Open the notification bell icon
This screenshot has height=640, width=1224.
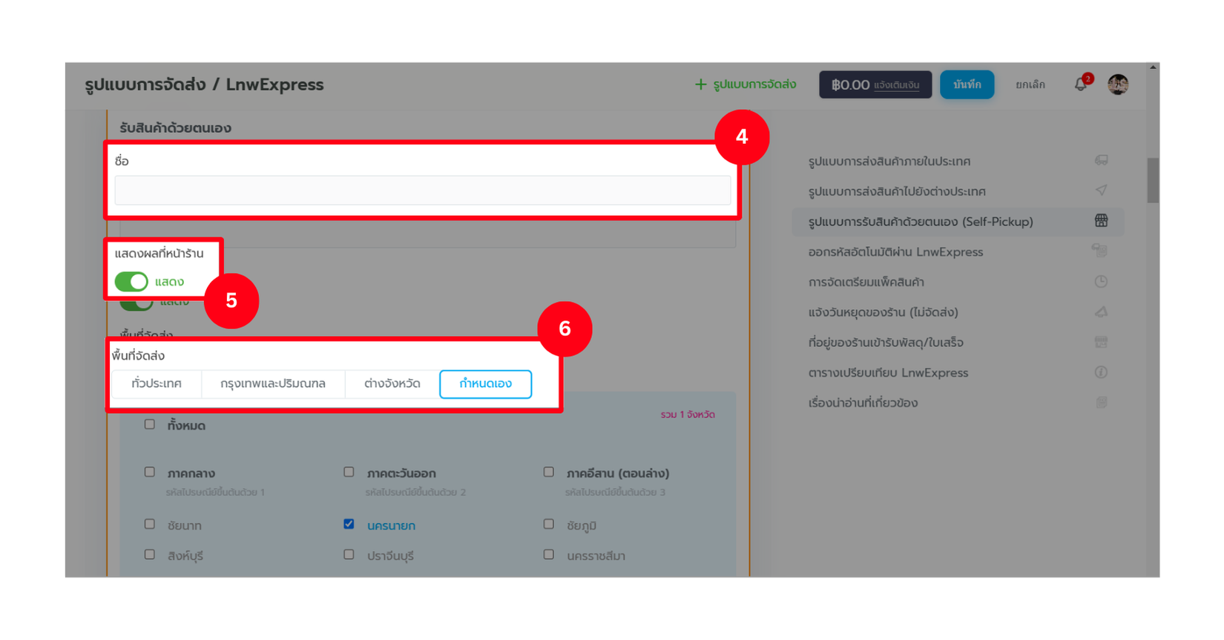click(x=1081, y=85)
